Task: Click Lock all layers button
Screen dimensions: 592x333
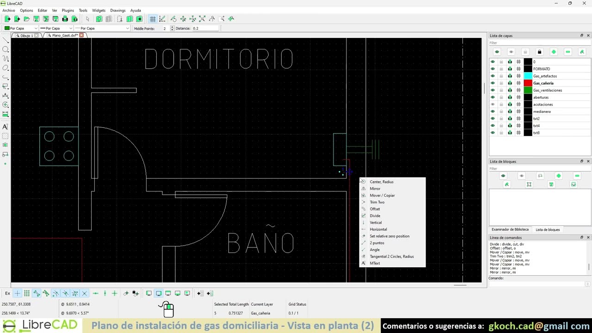Action: click(x=539, y=52)
